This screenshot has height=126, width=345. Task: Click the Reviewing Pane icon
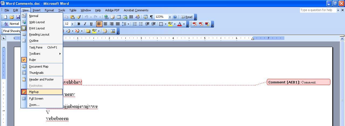point(112,31)
